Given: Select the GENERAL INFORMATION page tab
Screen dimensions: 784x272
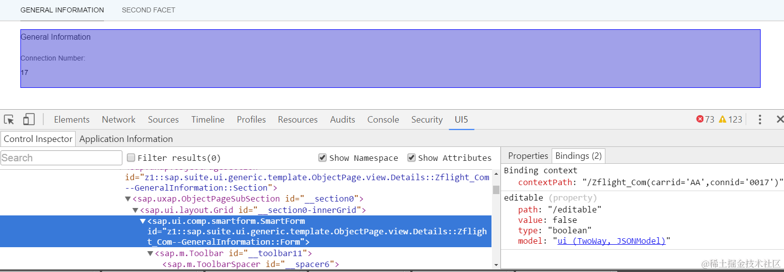Looking at the screenshot, I should coord(62,10).
